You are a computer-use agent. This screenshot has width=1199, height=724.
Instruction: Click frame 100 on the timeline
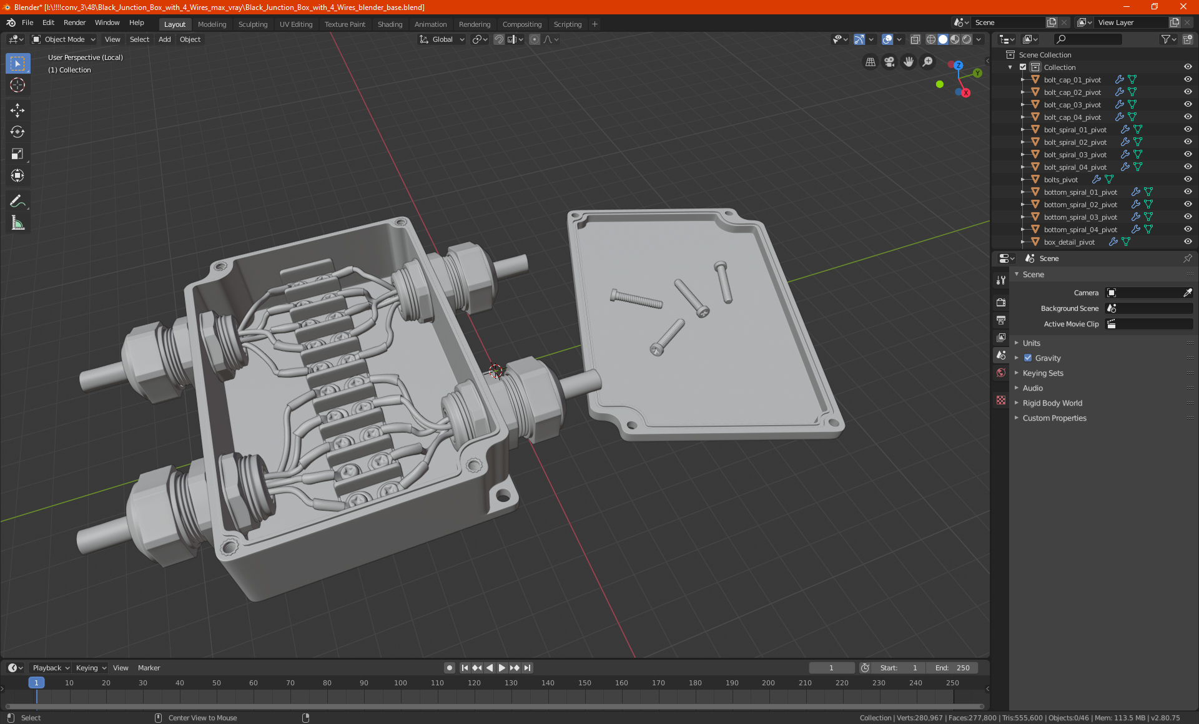click(400, 683)
